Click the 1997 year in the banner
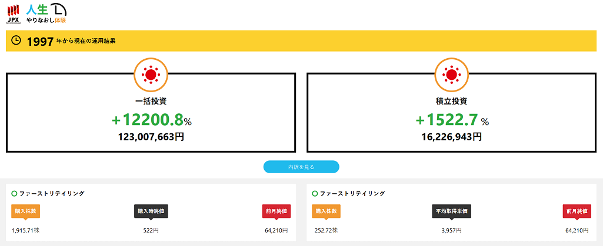Screen dimensions: 603x246 point(40,41)
